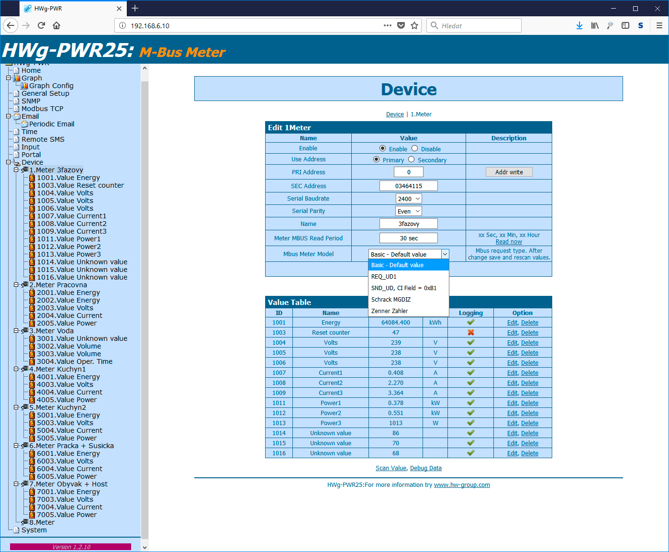669x552 pixels.
Task: Click 1.Meter 3fazovy device icon
Action: pyautogui.click(x=24, y=170)
